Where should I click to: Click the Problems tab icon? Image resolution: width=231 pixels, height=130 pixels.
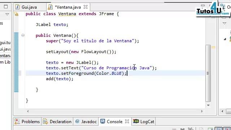[17, 121]
